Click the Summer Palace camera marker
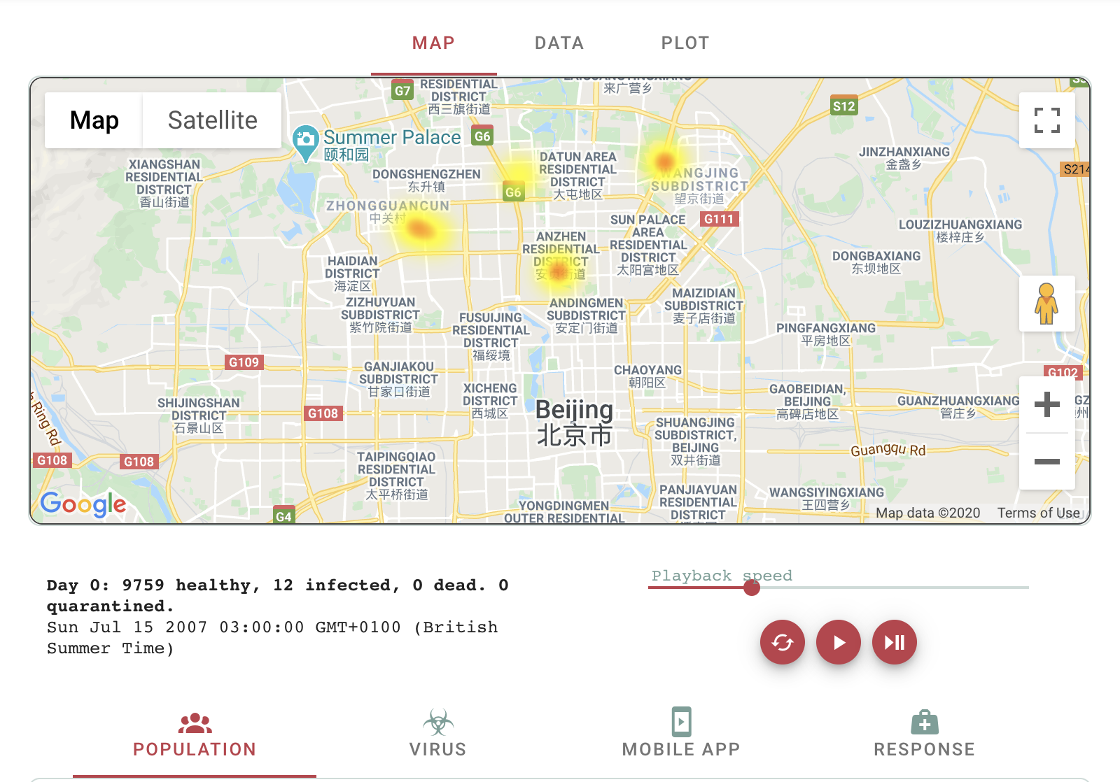This screenshot has width=1120, height=782. (305, 143)
